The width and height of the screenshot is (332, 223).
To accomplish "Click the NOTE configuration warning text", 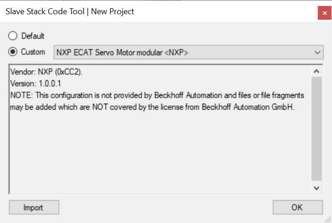I will [157, 101].
